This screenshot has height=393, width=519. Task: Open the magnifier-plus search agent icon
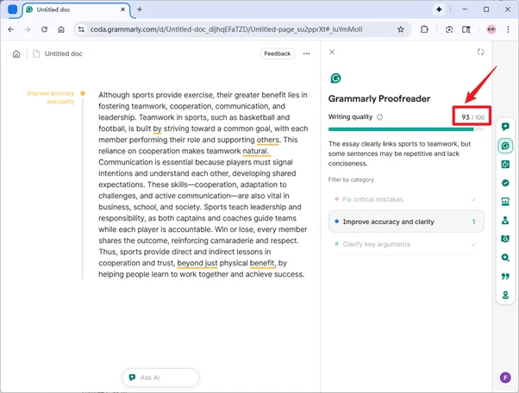click(x=505, y=258)
